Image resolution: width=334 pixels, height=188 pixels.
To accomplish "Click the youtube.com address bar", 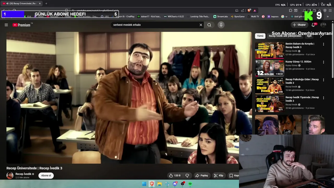I will [154, 10].
